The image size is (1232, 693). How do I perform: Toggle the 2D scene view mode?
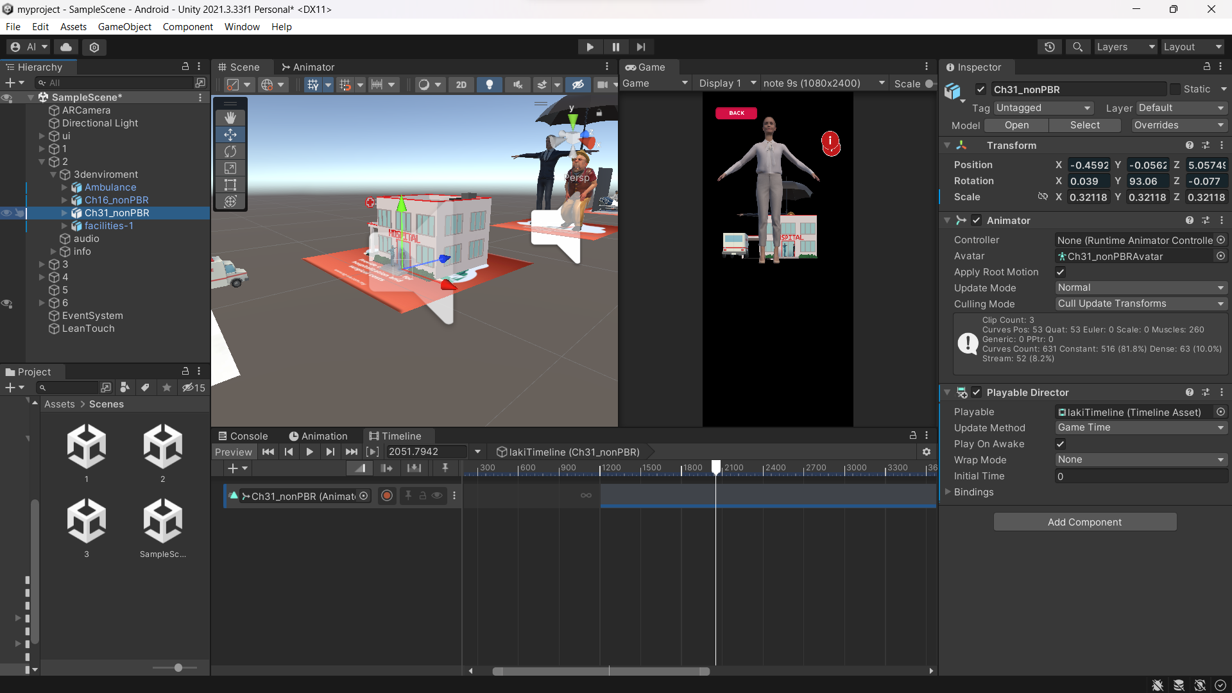point(461,84)
